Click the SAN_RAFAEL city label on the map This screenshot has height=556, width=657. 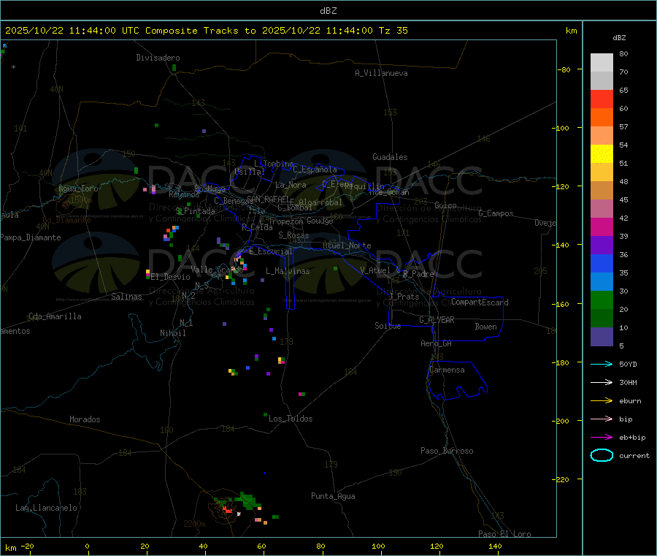268,199
